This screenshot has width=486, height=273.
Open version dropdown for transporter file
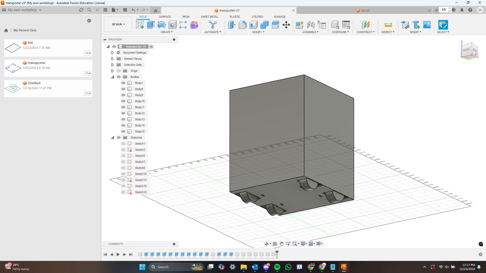[x=87, y=73]
